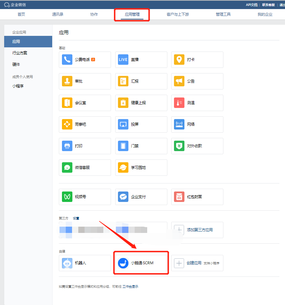Click the 企业微信 logo
This screenshot has width=285, height=305.
15,5
